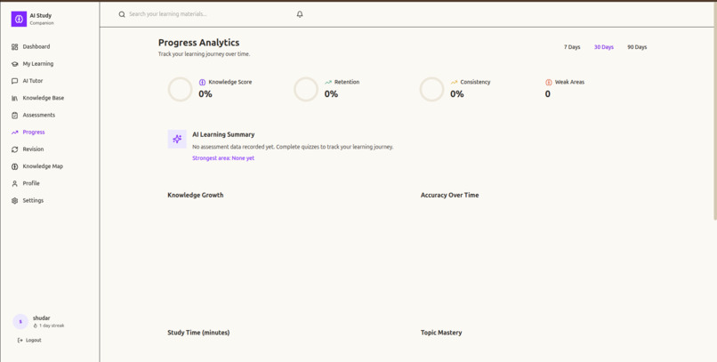Viewport: 717px width, 362px height.
Task: Click the Accuracy Over Time heading
Action: (449, 195)
